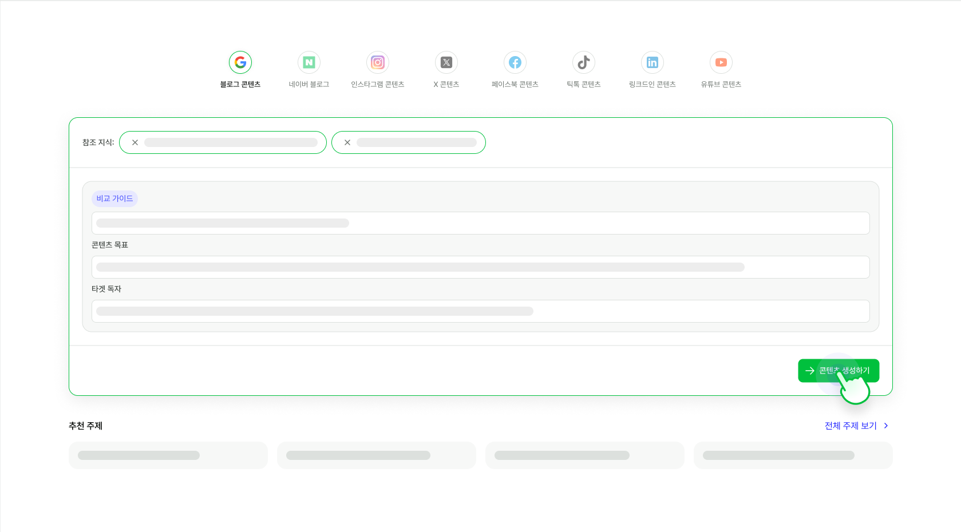Open the 전체 주제 보기 link
The image size is (961, 532).
point(849,426)
